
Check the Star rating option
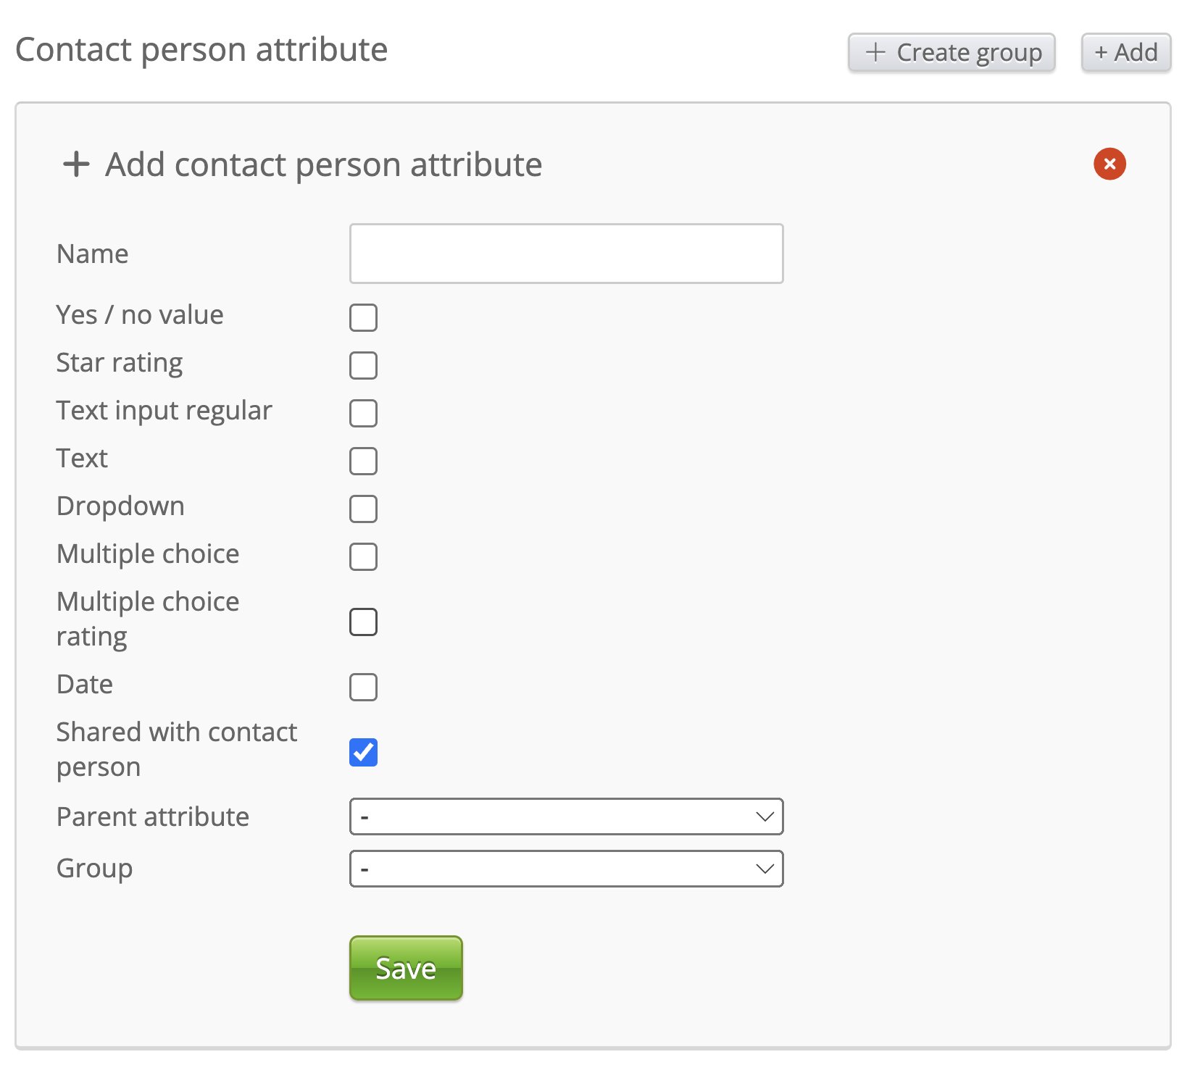363,365
